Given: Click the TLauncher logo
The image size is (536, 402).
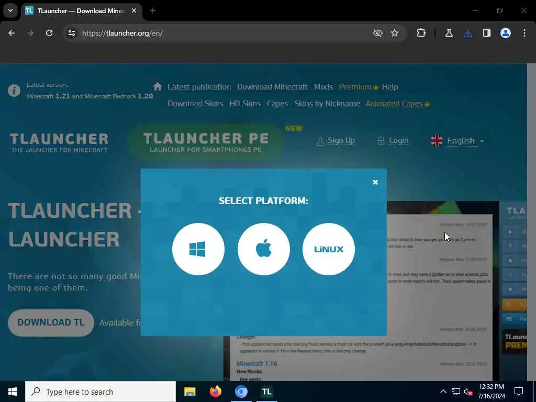Looking at the screenshot, I should [x=59, y=142].
